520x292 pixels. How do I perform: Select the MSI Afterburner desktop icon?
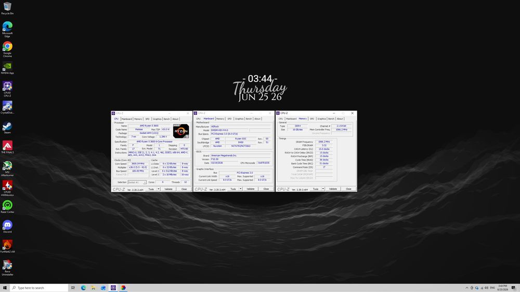[7, 169]
